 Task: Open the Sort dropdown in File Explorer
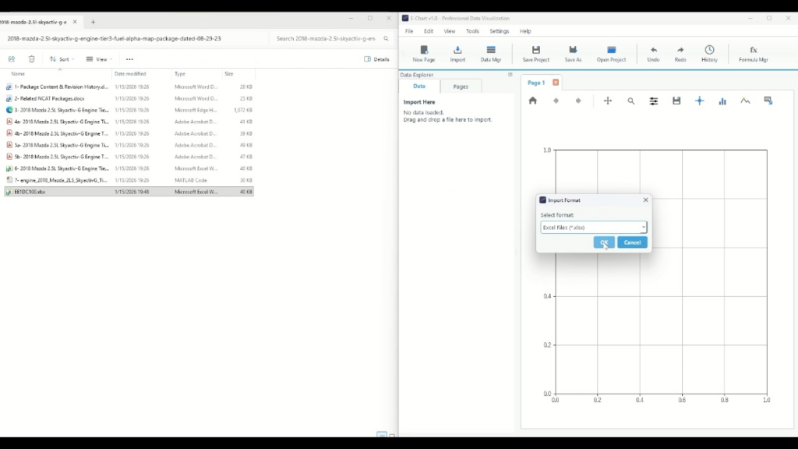click(x=60, y=59)
